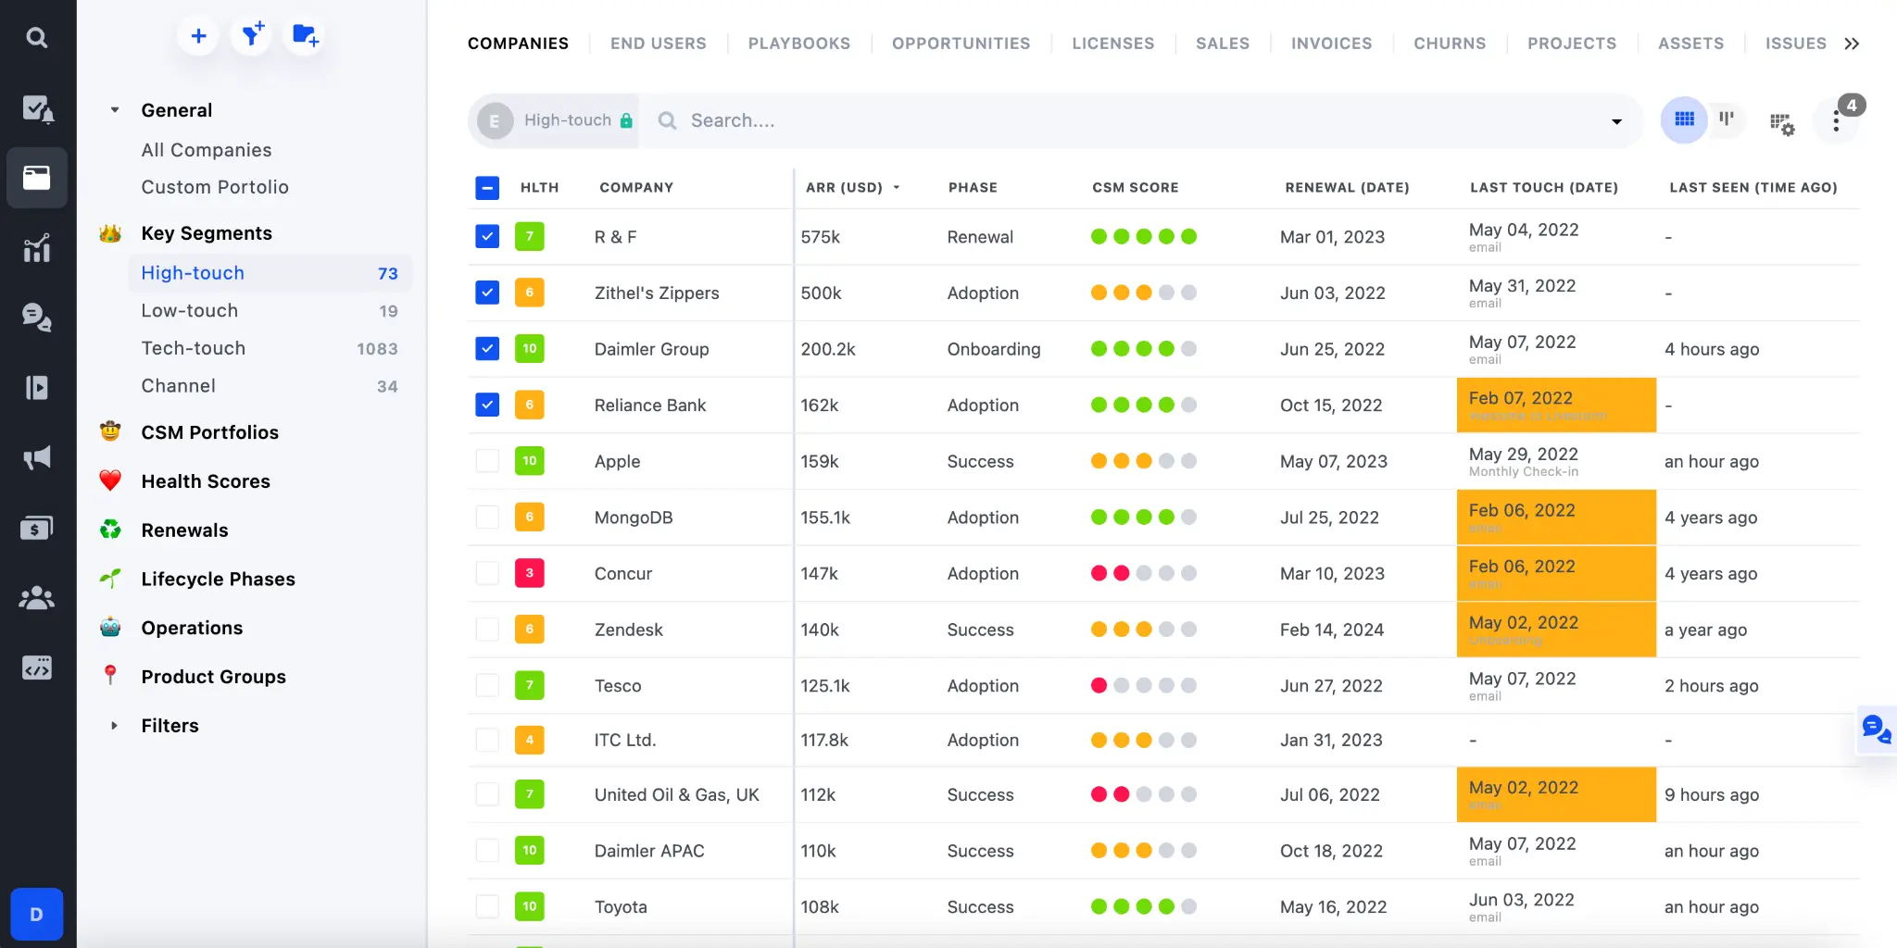Viewport: 1897px width, 948px height.
Task: Open table settings via the grid-gear icon
Action: [x=1781, y=122]
